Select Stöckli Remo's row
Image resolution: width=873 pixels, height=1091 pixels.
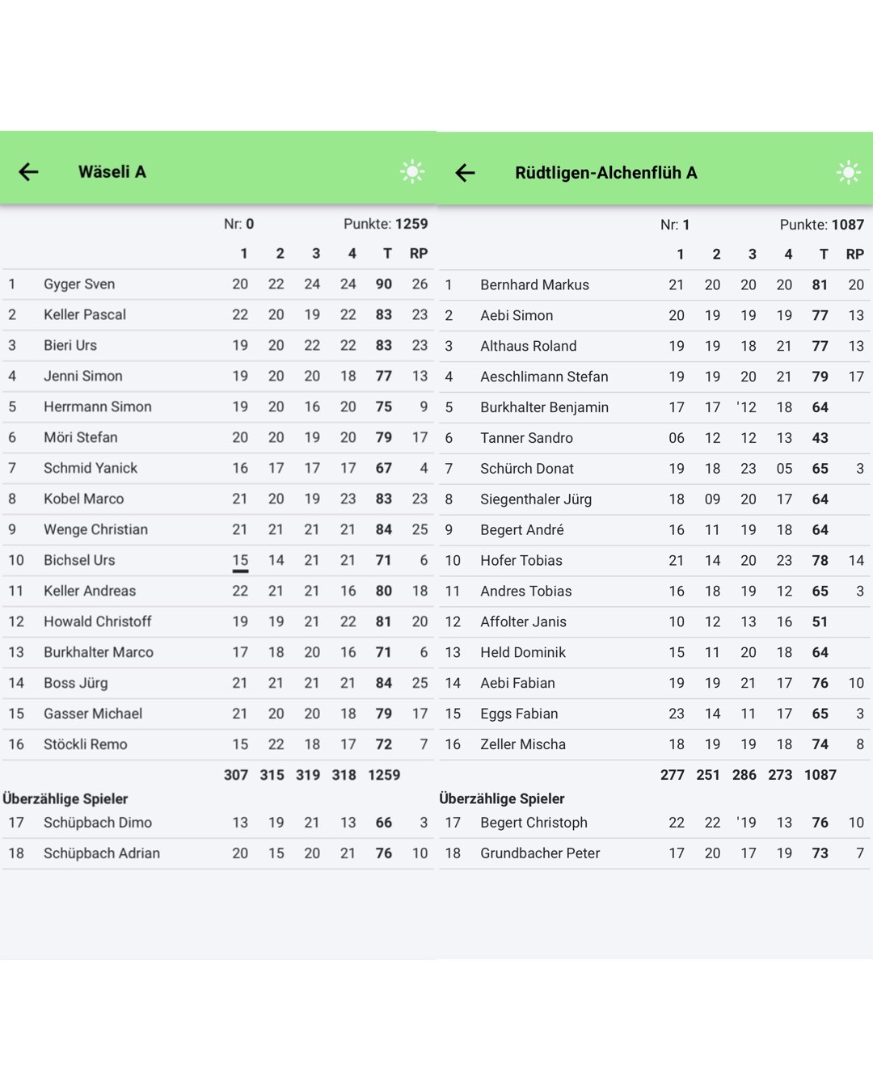coord(86,745)
